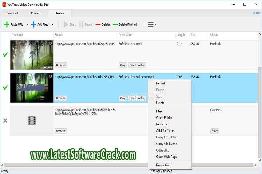Screen dimensions: 262x174
Task: Click the hamburger menu icon in toolbar
Action: point(151,25)
